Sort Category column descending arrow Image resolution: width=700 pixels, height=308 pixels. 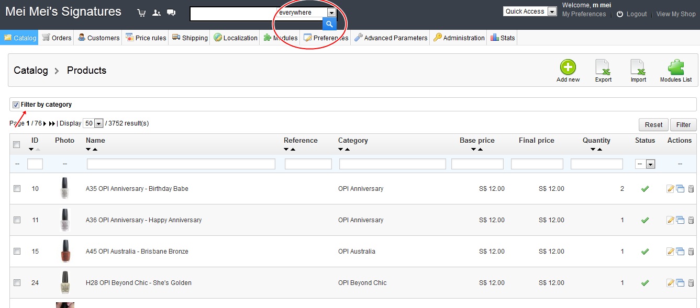[x=341, y=150]
